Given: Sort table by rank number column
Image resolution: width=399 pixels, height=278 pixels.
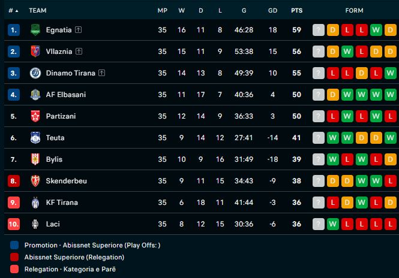Looking at the screenshot, I should tap(13, 10).
